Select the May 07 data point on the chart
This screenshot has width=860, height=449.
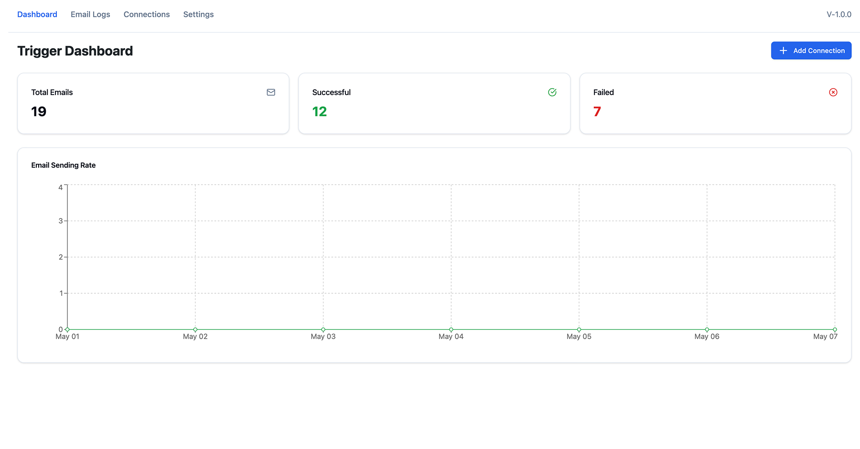pyautogui.click(x=835, y=330)
